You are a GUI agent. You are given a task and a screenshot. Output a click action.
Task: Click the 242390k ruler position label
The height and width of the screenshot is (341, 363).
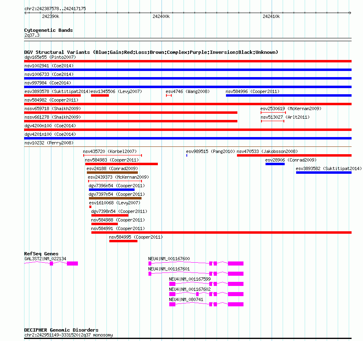51,16
